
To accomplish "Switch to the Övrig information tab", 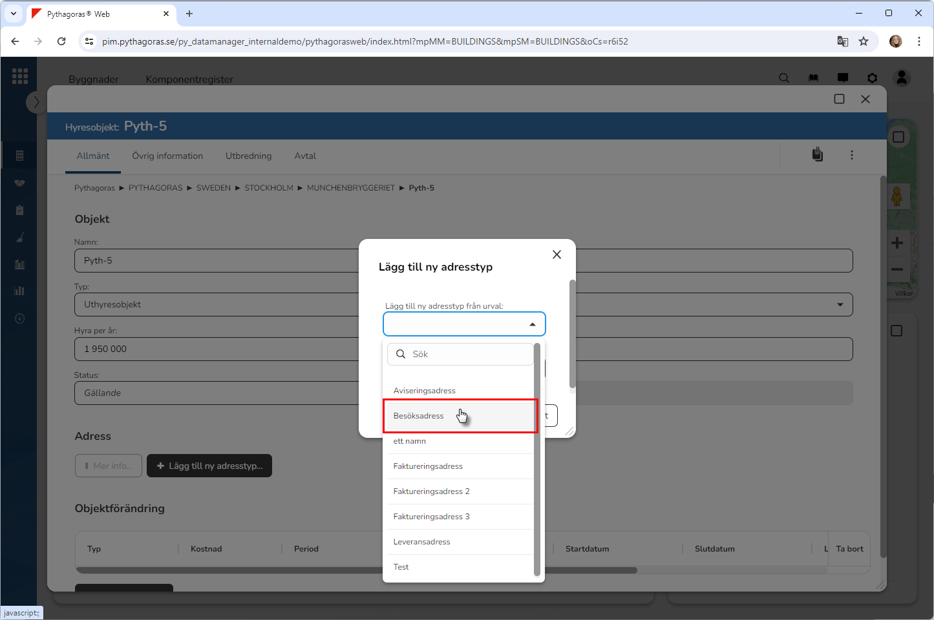I will pos(167,156).
